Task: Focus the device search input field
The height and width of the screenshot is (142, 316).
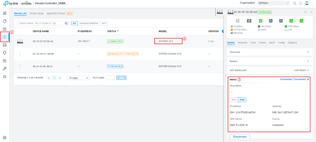Action: (43, 23)
